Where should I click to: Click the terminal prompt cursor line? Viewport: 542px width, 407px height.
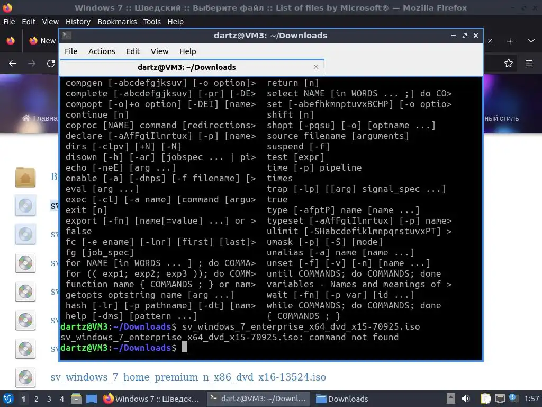[124, 348]
